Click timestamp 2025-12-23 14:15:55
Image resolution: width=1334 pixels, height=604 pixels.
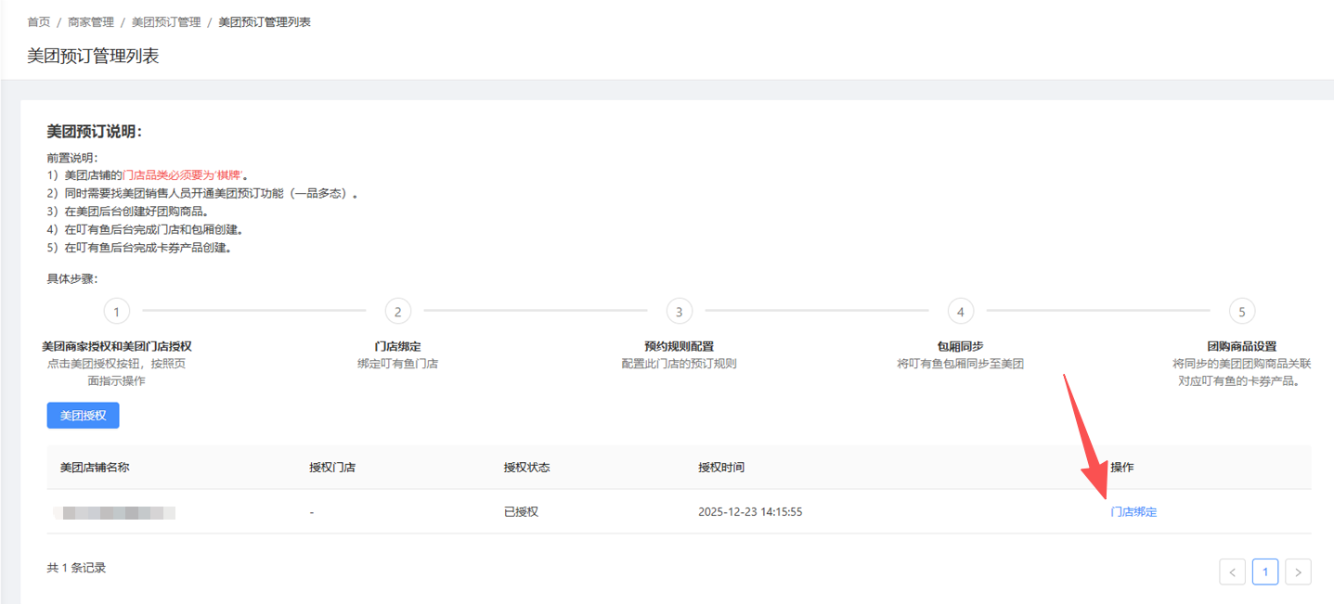click(x=750, y=512)
